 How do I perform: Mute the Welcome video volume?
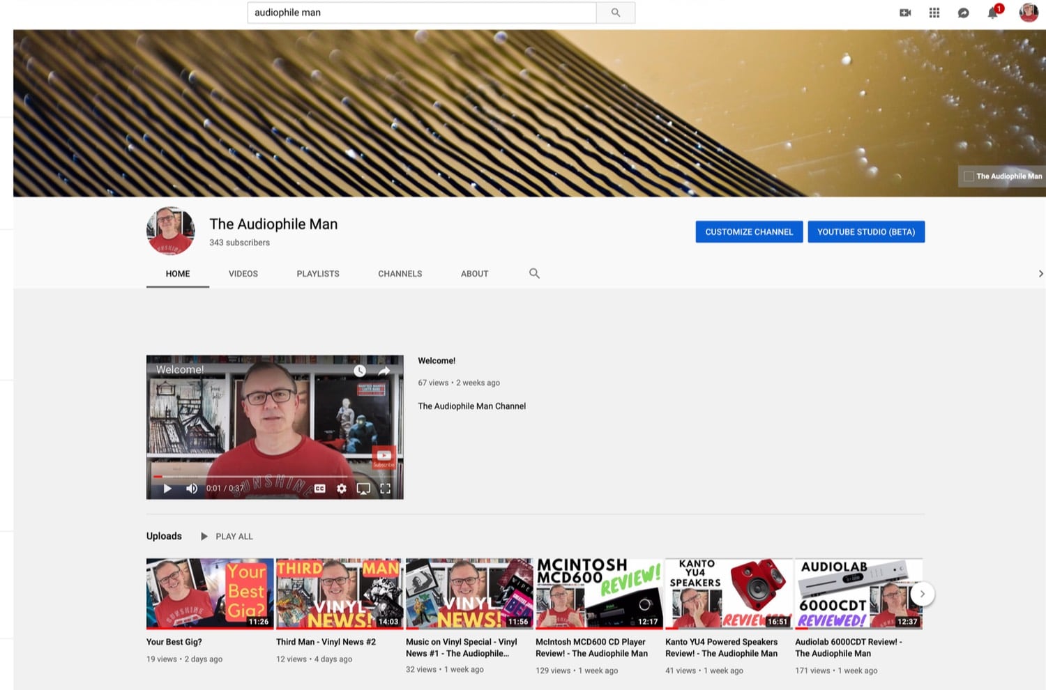coord(192,489)
